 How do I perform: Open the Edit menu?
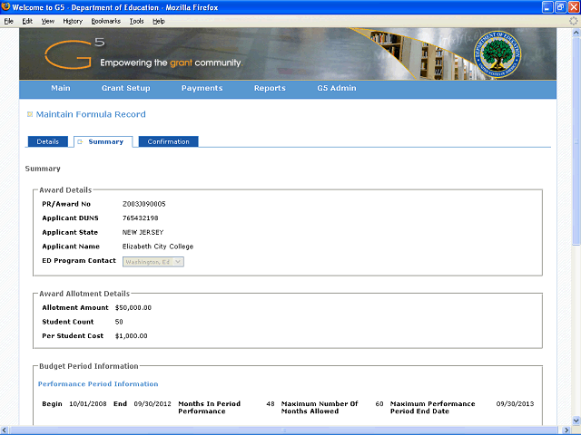click(x=27, y=21)
